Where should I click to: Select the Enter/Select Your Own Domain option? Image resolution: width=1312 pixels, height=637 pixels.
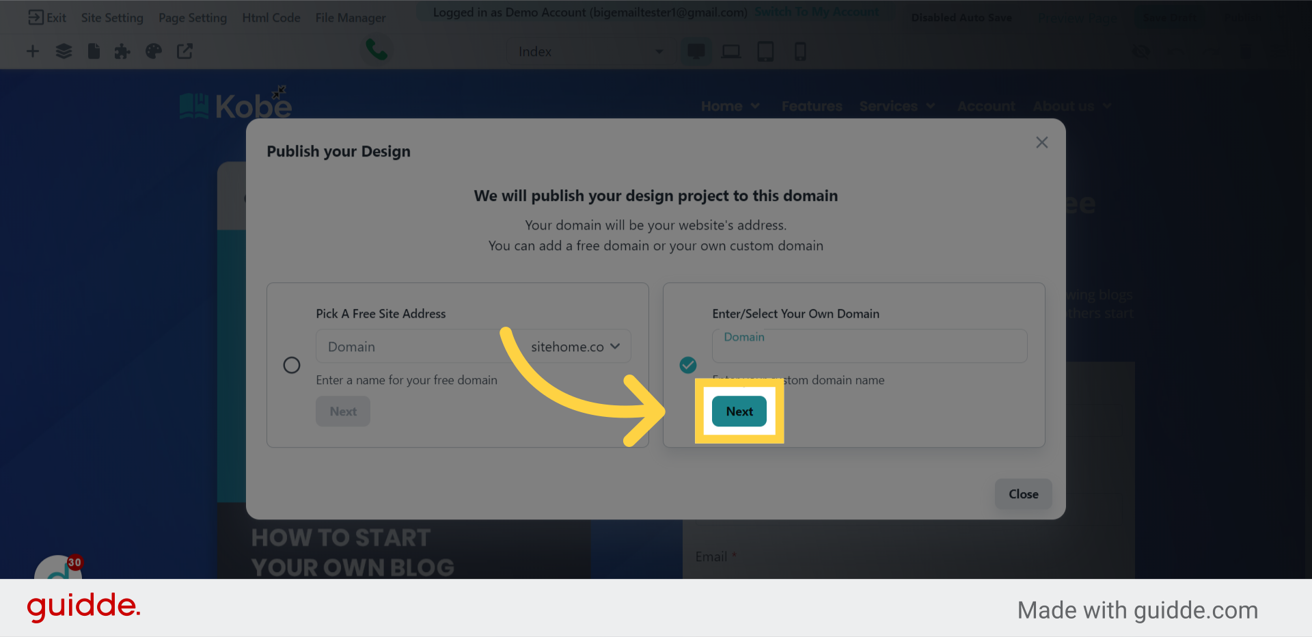[x=688, y=365]
